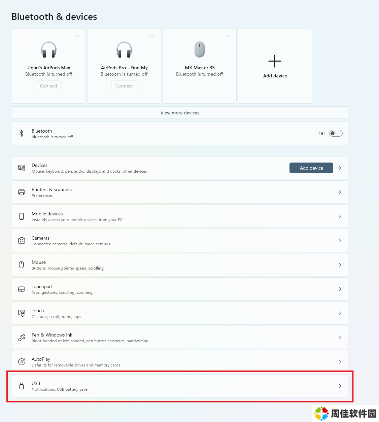
Task: Click the AirPods Pro headphones icon
Action: tap(124, 49)
